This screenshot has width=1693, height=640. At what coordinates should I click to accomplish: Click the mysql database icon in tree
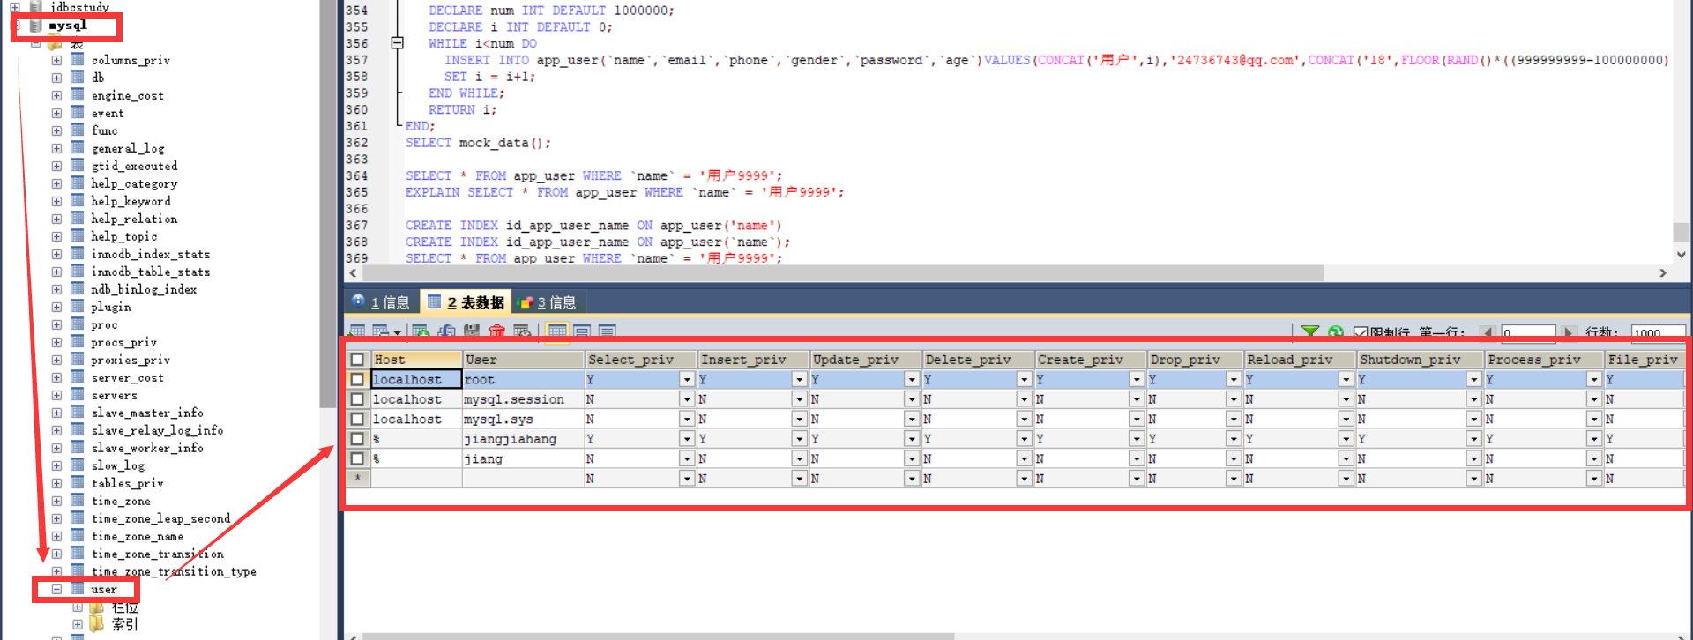(36, 26)
